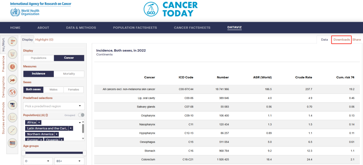Open the DATAVIZ navigation item
Screen dimensions: 363x165
pos(235,28)
